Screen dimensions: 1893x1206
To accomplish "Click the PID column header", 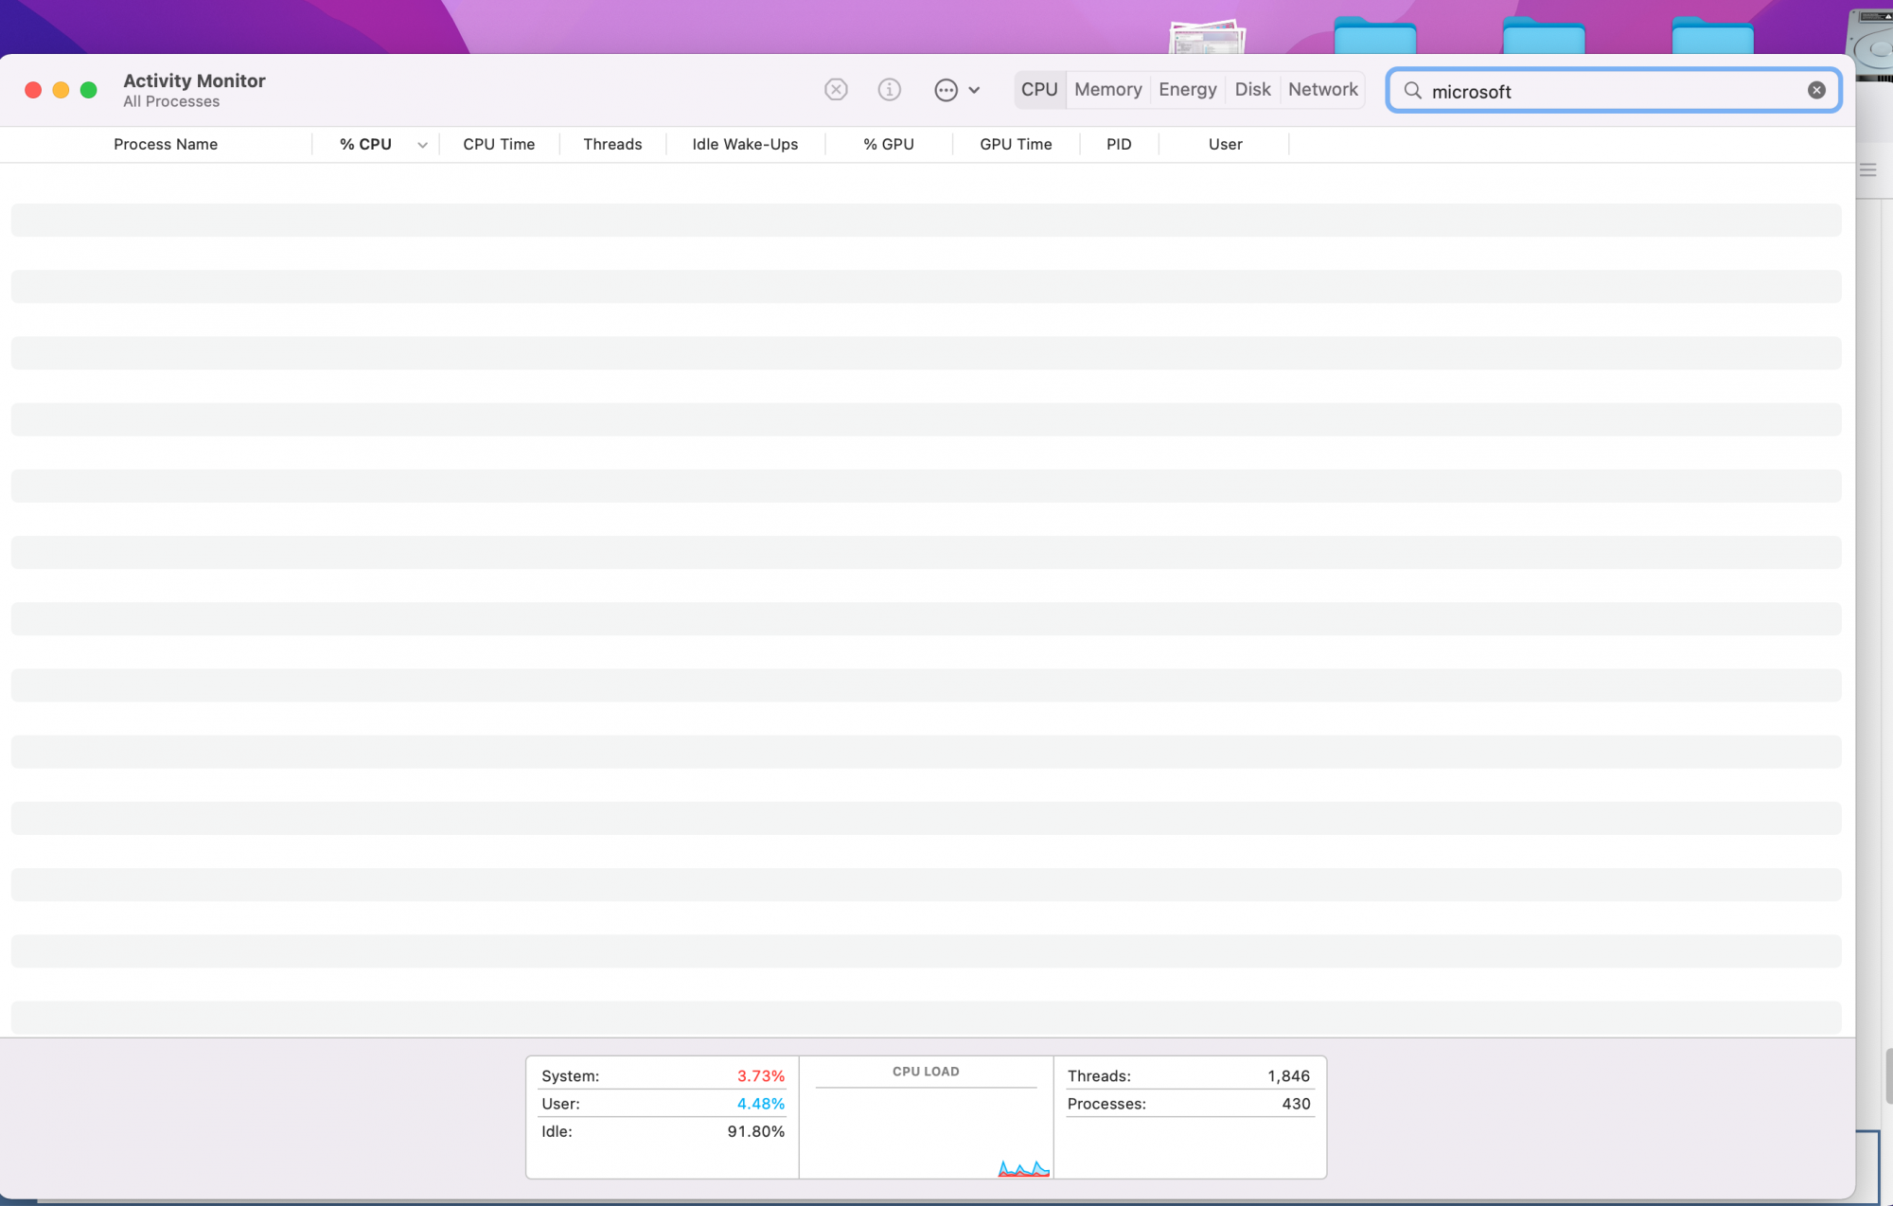I will pos(1119,145).
